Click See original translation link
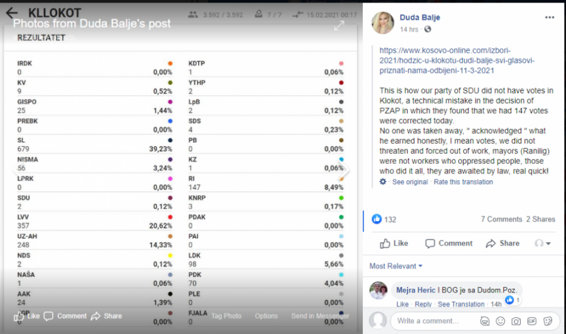Viewport: 566px width, 334px height. click(x=409, y=182)
